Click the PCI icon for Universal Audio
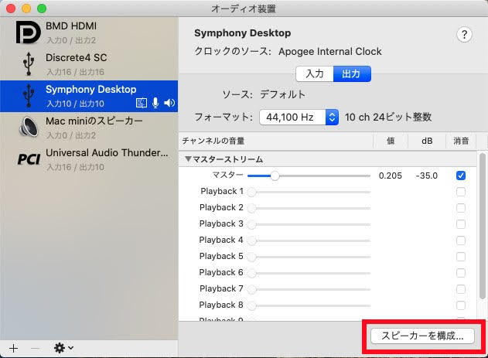Viewport: 488px width, 358px height. click(29, 159)
